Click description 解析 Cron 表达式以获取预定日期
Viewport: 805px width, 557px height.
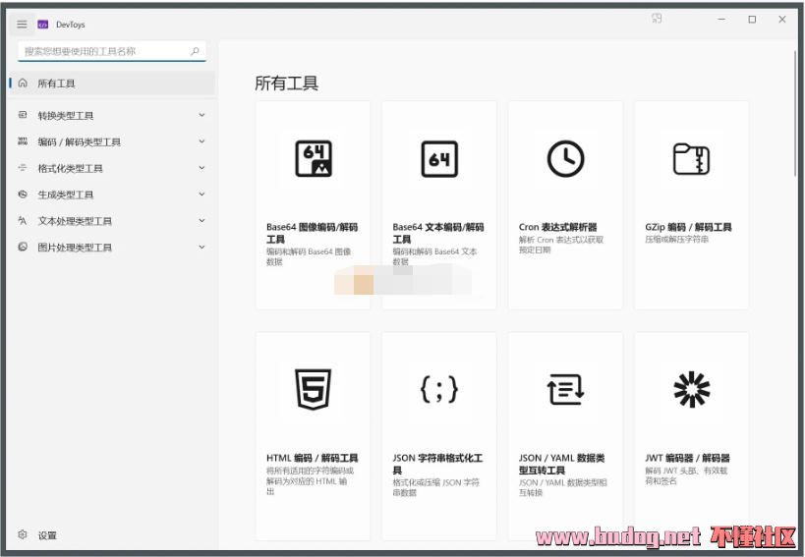(561, 245)
